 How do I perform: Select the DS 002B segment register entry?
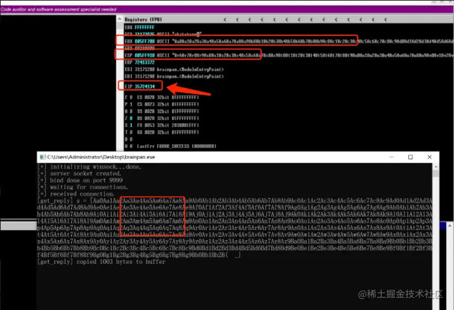(168, 118)
